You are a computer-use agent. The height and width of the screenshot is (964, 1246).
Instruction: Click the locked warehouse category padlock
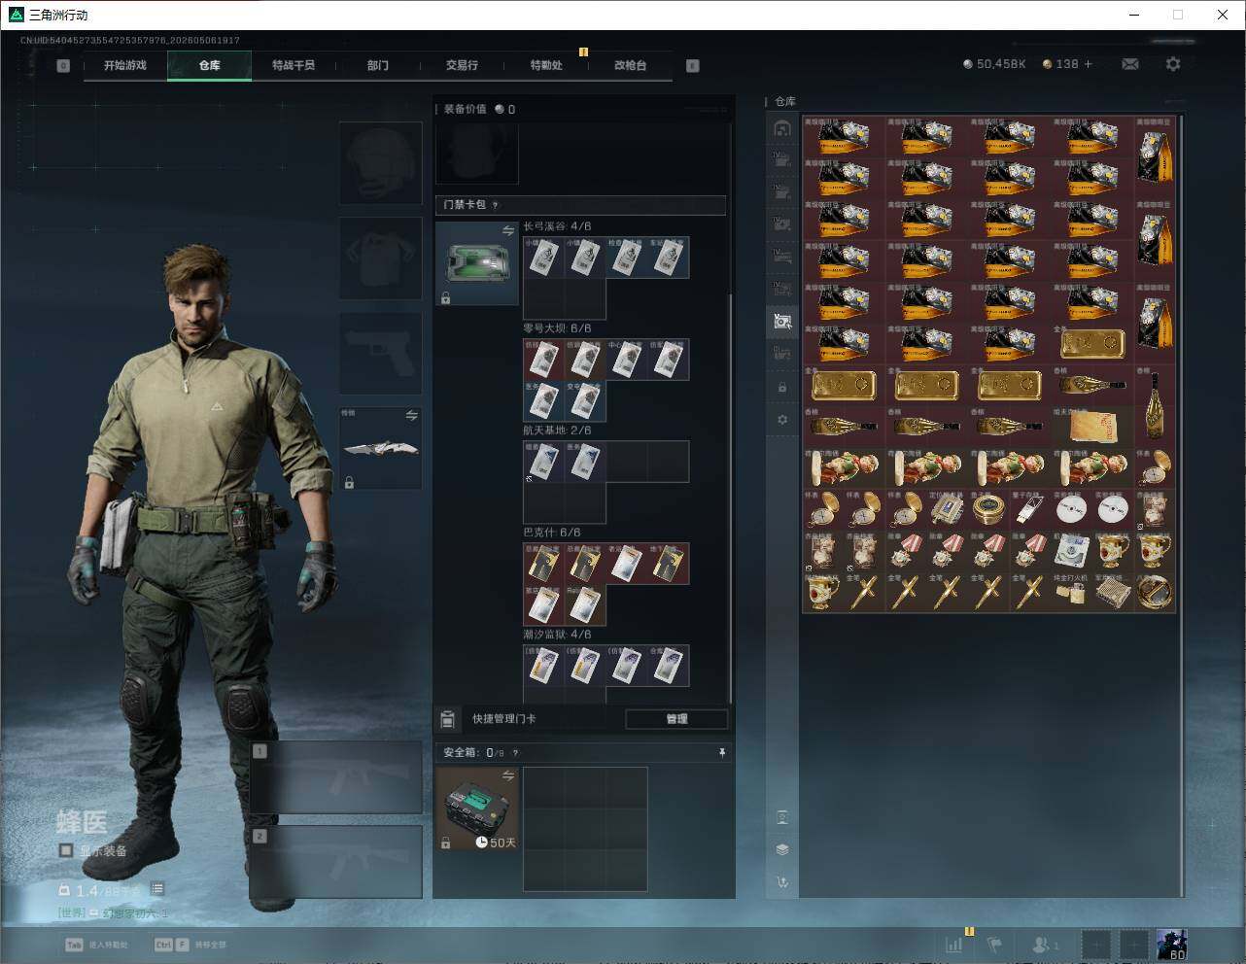point(782,387)
